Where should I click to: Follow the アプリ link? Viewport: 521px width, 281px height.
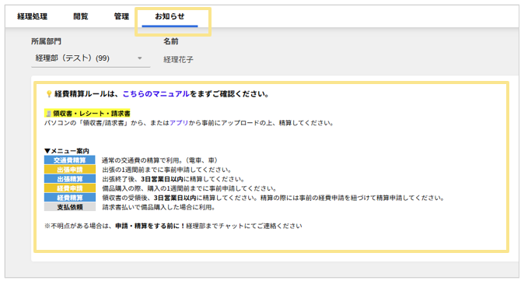pos(179,123)
